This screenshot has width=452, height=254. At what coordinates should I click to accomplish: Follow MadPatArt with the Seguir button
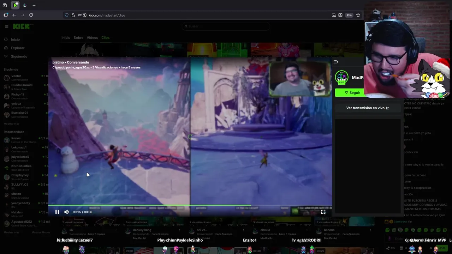352,92
